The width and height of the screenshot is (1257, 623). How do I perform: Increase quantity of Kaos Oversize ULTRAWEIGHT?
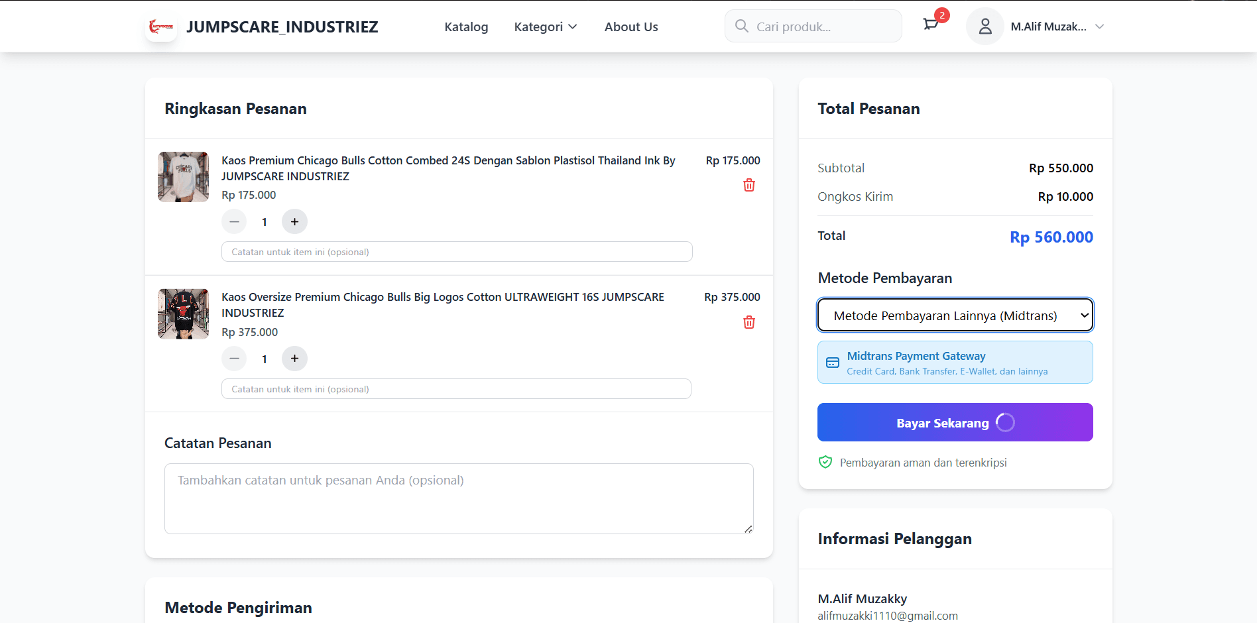[x=294, y=359]
